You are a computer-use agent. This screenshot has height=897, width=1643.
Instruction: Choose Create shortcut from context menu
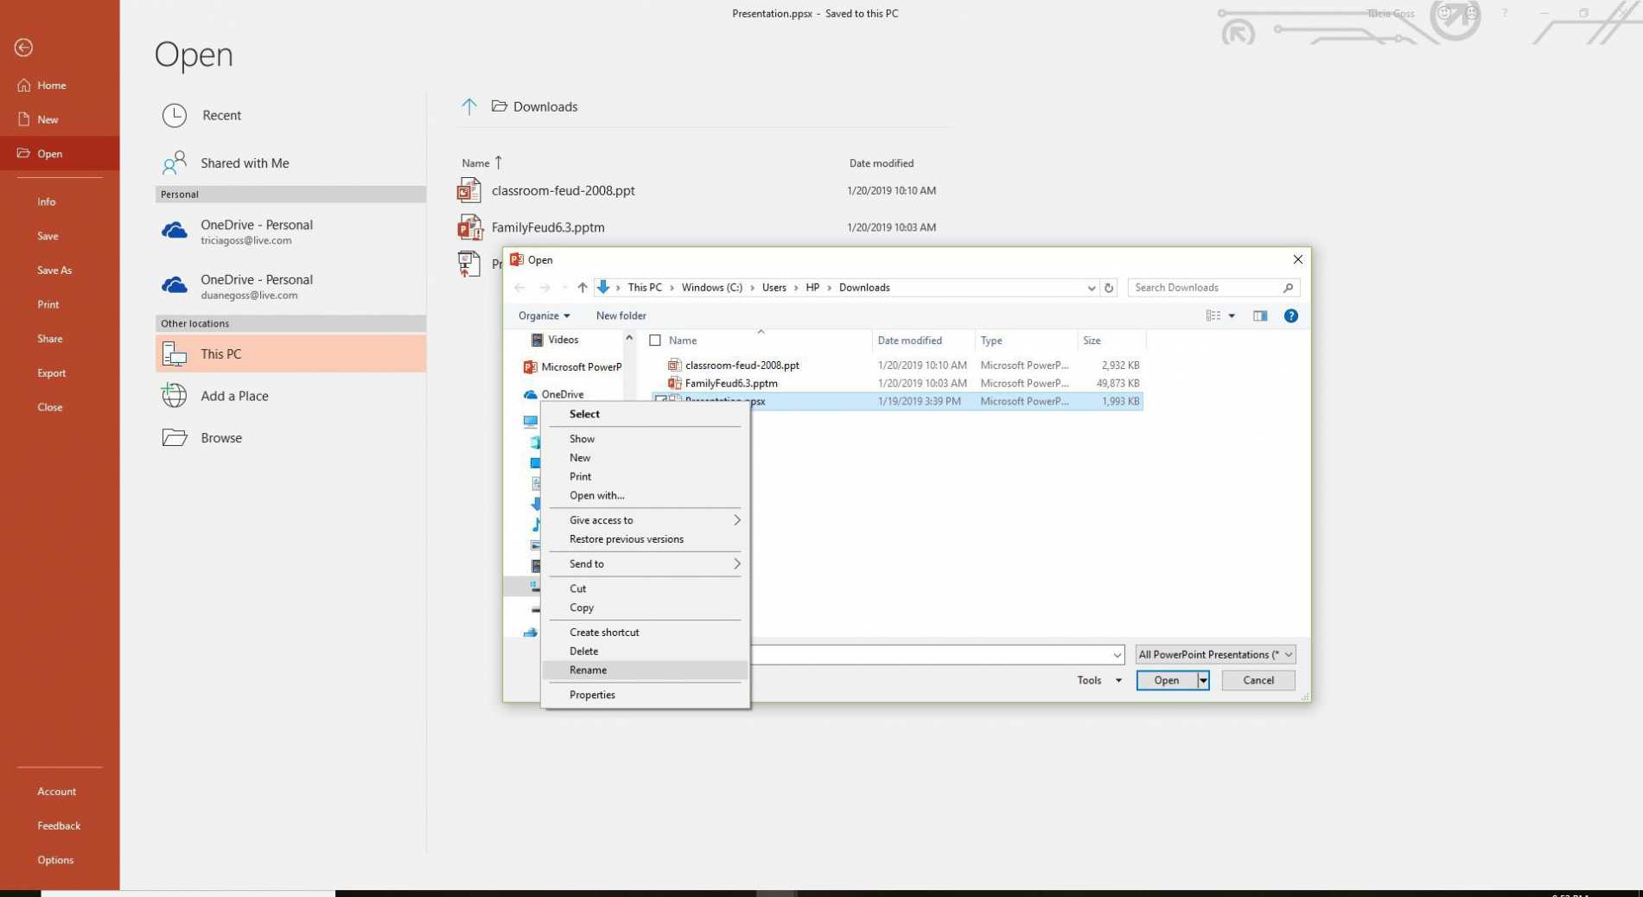[645, 633]
